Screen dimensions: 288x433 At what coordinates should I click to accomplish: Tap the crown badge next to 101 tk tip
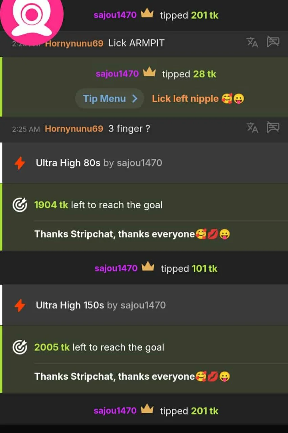click(148, 267)
